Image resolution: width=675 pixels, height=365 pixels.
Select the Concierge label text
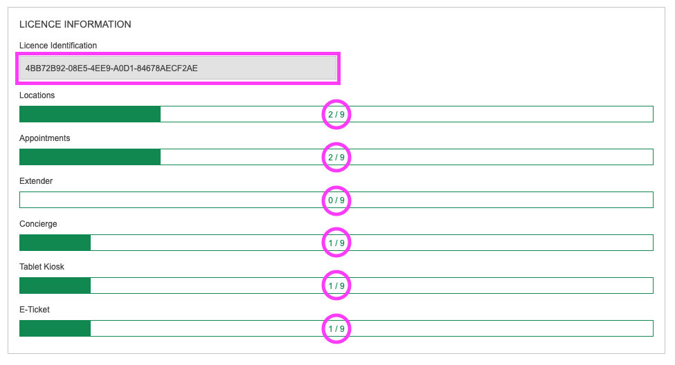pos(38,224)
